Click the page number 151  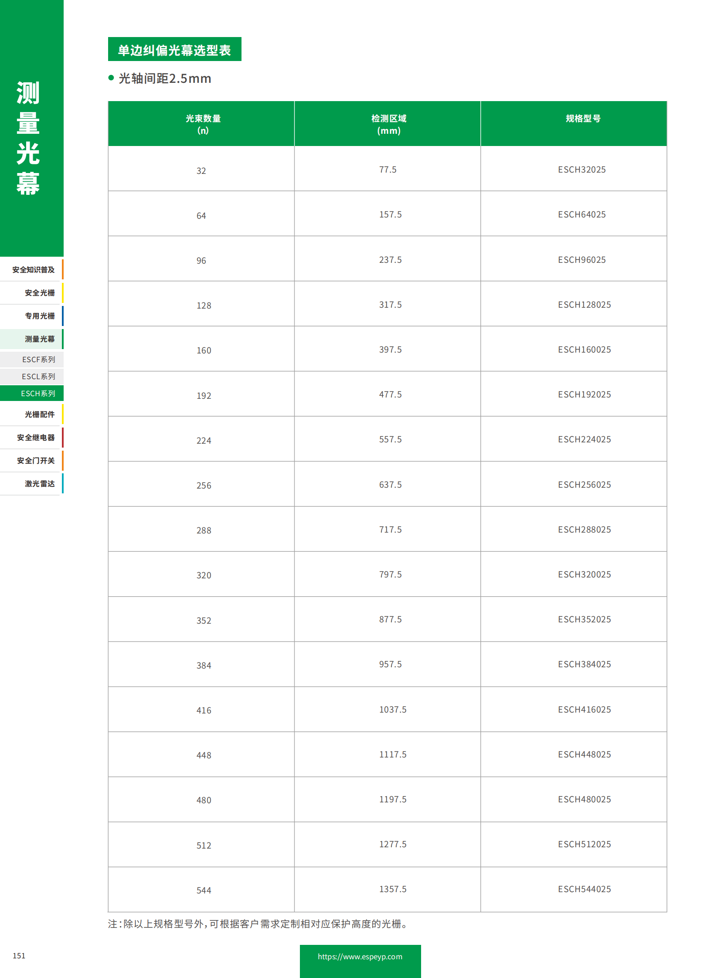pos(19,956)
